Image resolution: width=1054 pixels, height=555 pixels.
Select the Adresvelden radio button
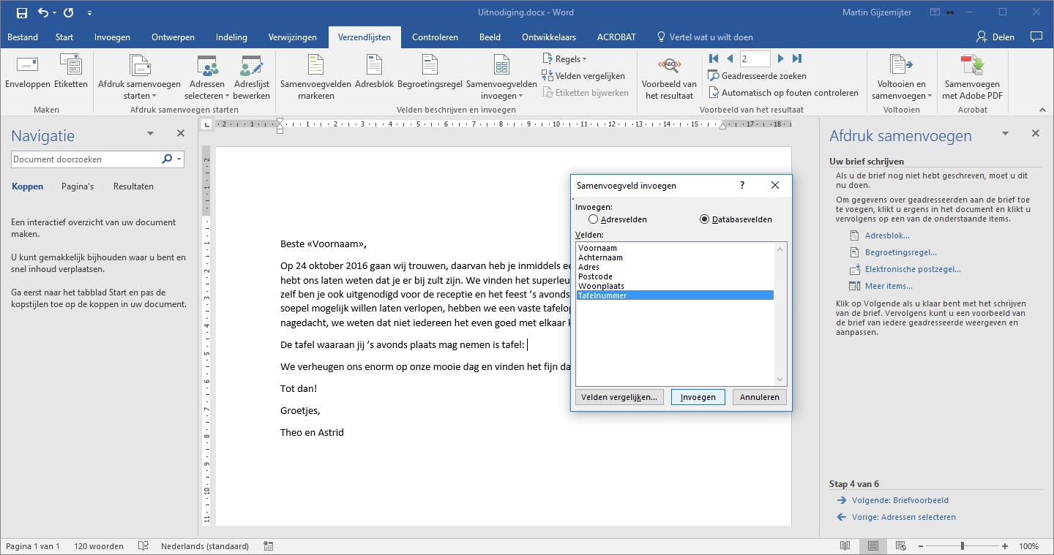point(594,219)
